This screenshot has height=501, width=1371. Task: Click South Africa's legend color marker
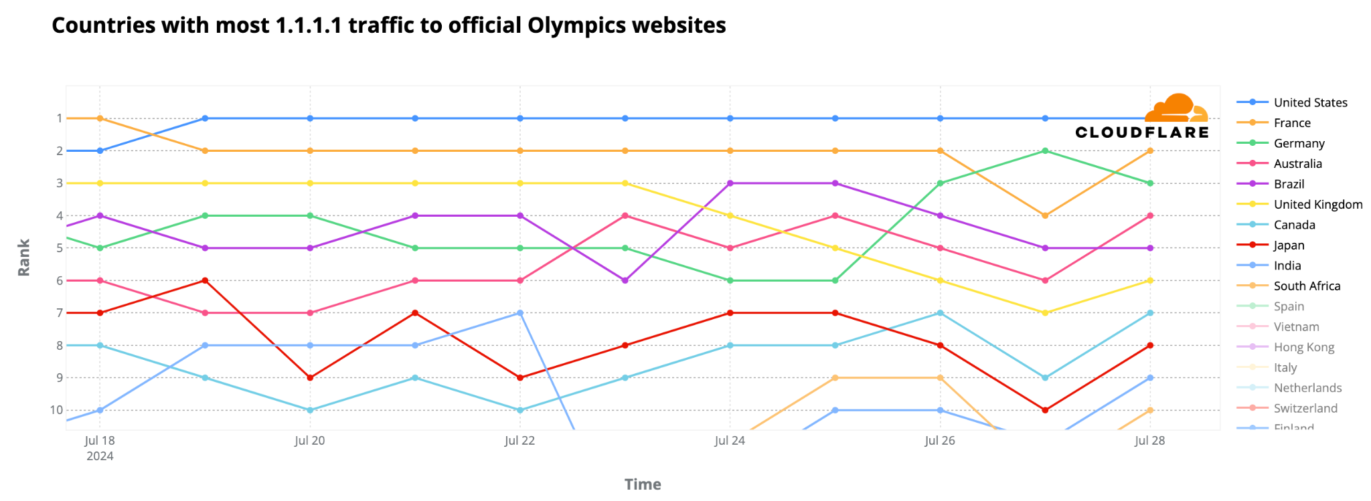pos(1253,286)
